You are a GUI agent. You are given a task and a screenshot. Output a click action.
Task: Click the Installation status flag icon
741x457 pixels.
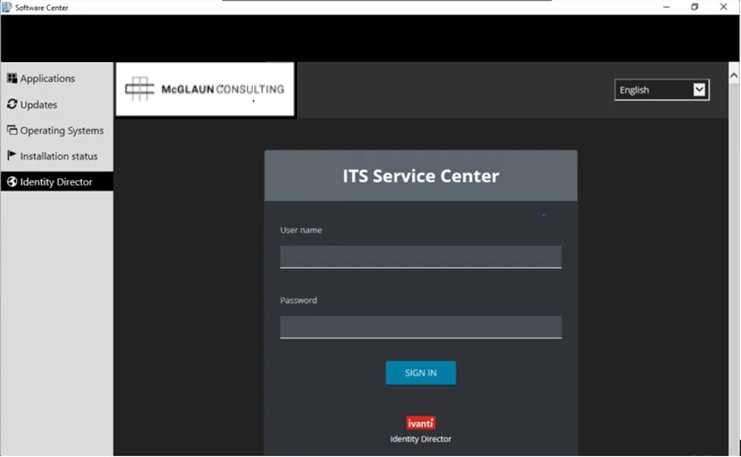pos(12,156)
